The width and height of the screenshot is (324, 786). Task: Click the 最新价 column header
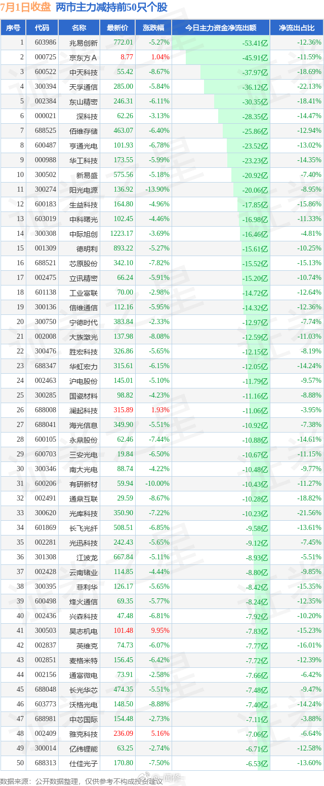[118, 28]
